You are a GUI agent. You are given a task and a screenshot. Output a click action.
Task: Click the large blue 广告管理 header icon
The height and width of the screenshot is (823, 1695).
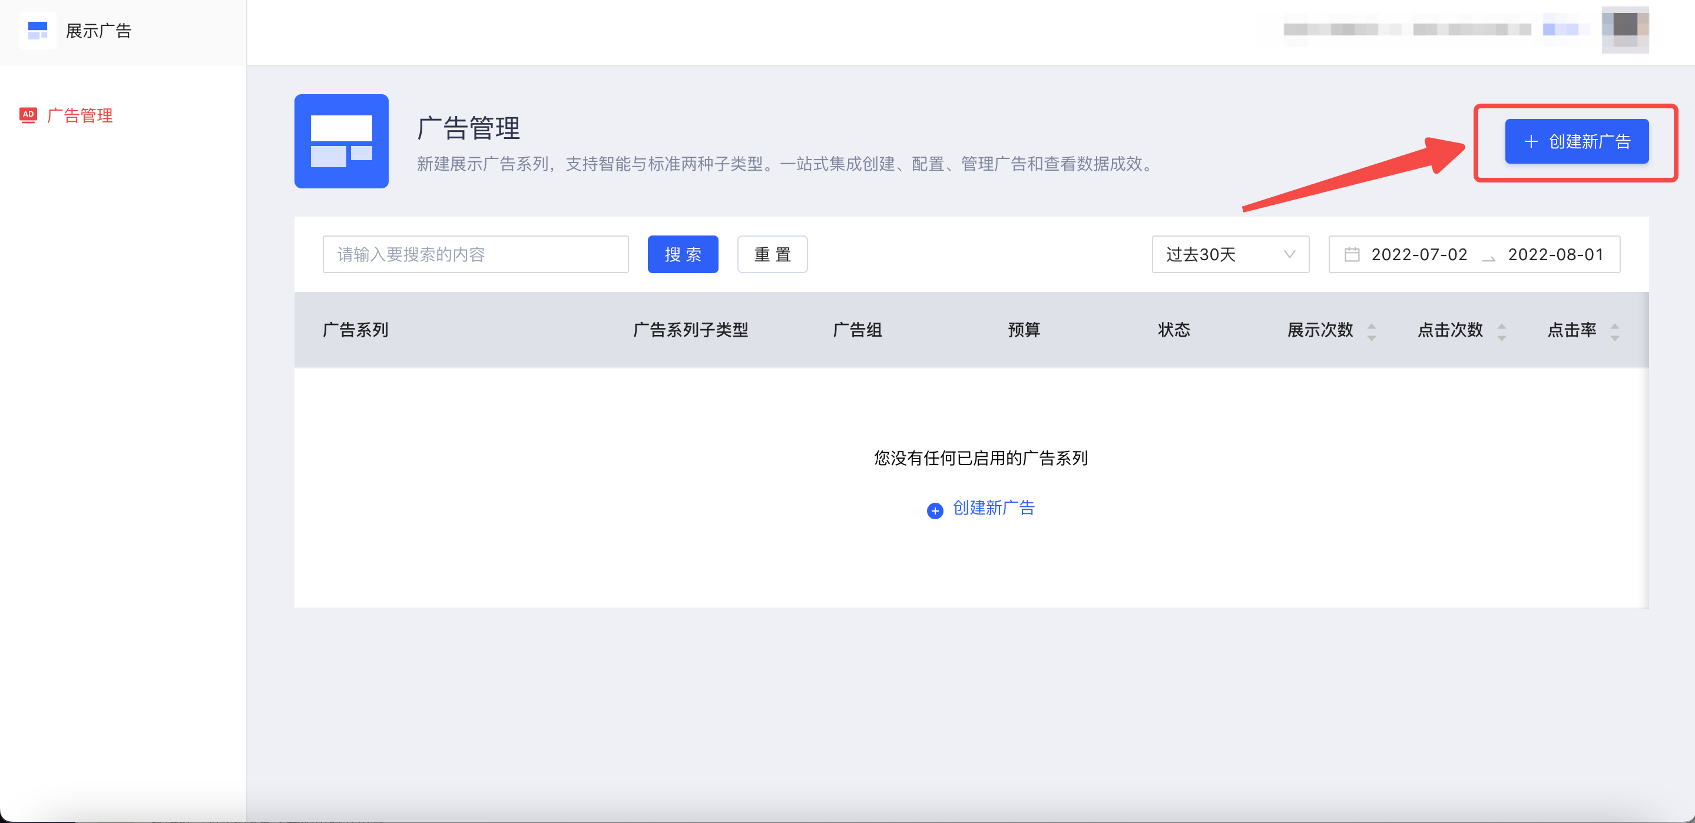pyautogui.click(x=341, y=141)
